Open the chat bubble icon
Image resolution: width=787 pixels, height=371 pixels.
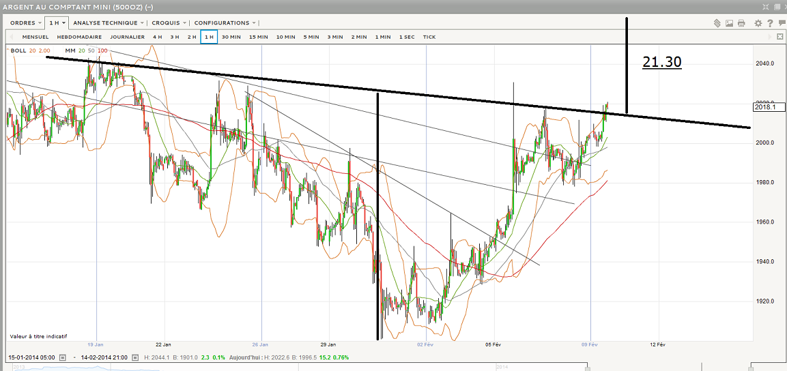pyautogui.click(x=781, y=23)
